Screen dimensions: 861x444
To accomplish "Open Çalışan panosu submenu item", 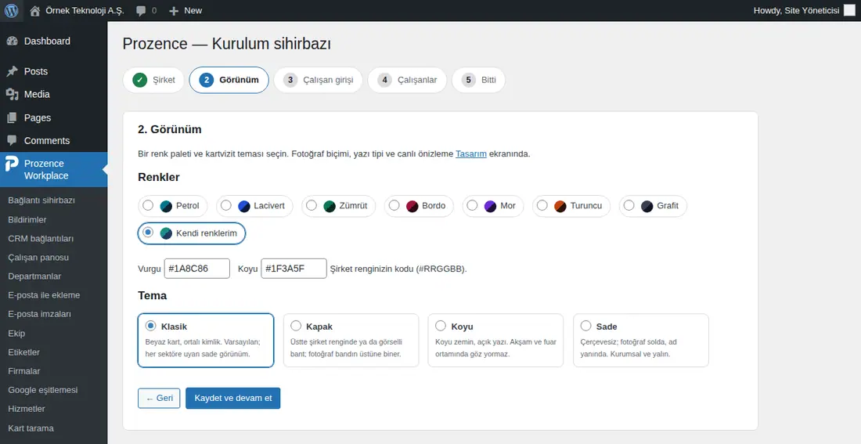I will (38, 258).
